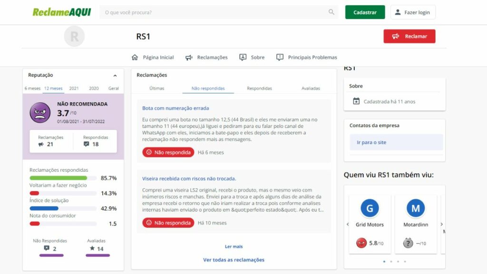The height and width of the screenshot is (274, 487).
Task: Collapse the Reputação panel chevron
Action: 115,75
